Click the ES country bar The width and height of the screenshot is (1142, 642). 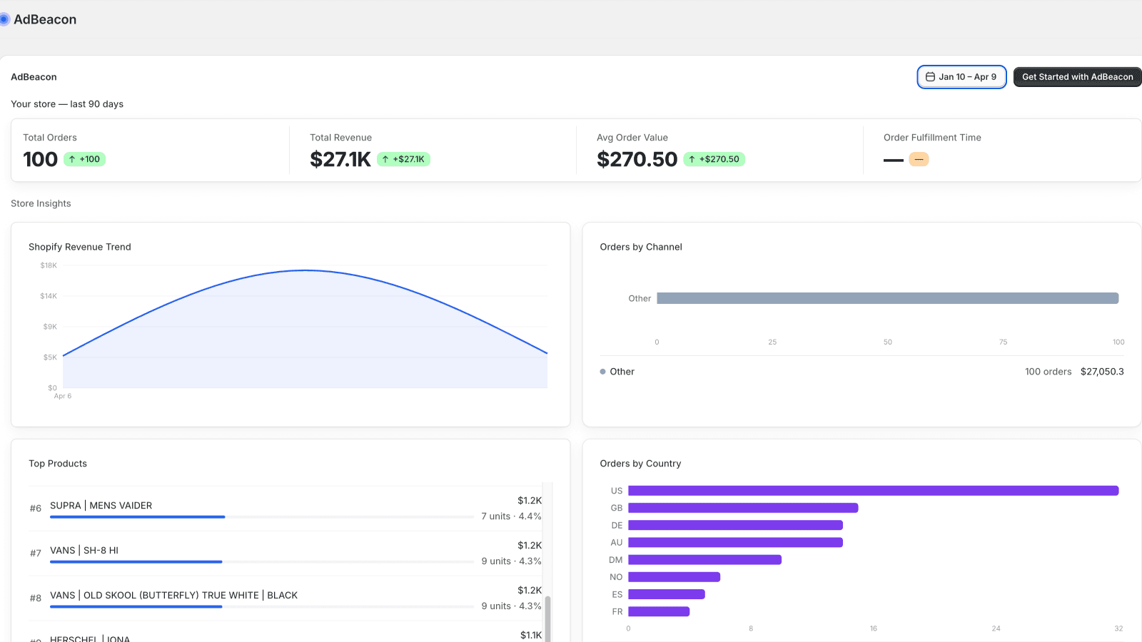coord(667,594)
